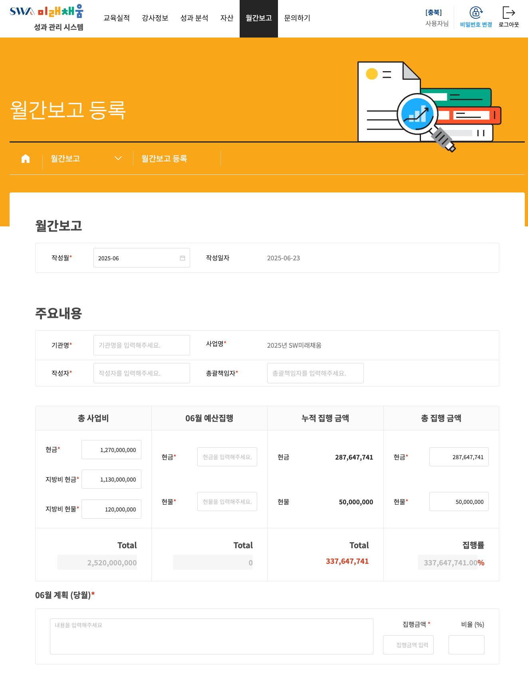Image resolution: width=528 pixels, height=674 pixels.
Task: Click the 06월 예산집행 column header
Action: pyautogui.click(x=209, y=418)
